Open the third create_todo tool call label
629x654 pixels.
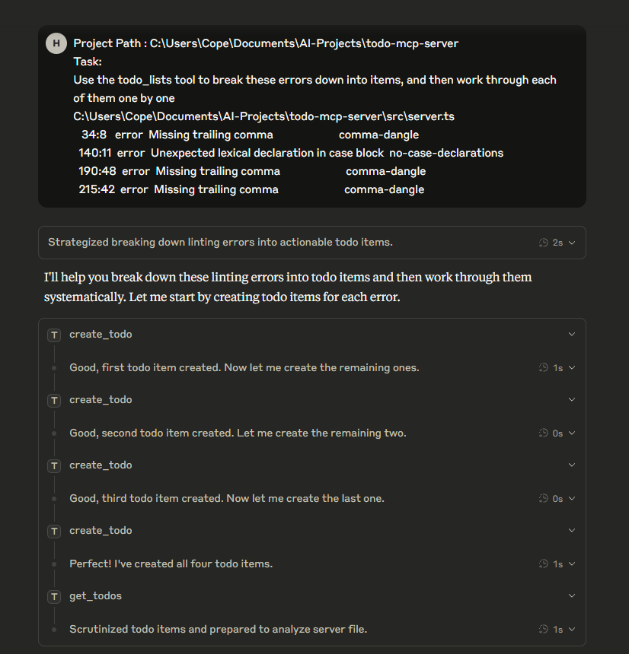pyautogui.click(x=101, y=465)
